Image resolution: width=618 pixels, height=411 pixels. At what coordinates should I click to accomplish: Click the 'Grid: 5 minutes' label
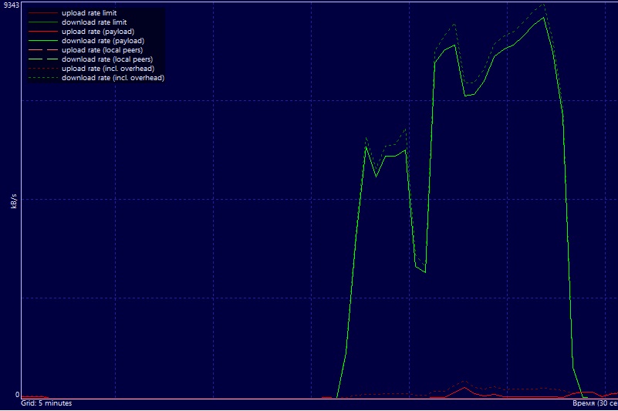(x=46, y=403)
